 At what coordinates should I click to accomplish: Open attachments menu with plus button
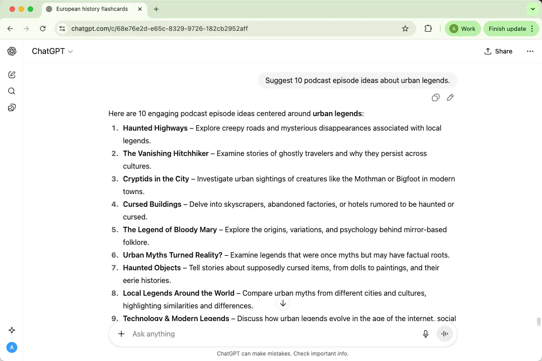(x=121, y=334)
